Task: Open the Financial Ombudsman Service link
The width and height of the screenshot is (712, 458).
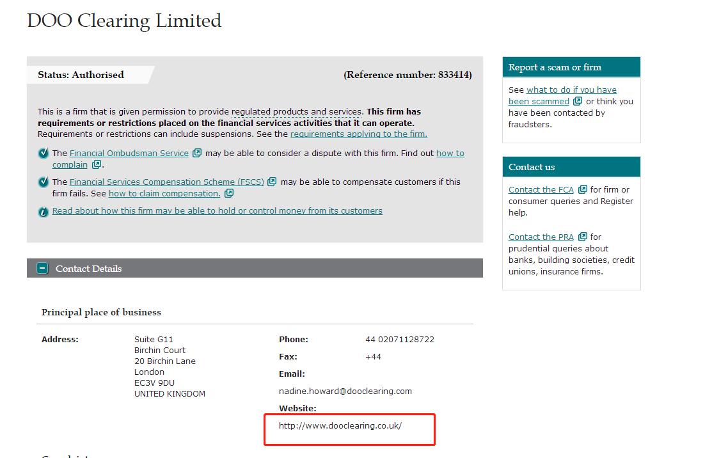Action: [129, 154]
